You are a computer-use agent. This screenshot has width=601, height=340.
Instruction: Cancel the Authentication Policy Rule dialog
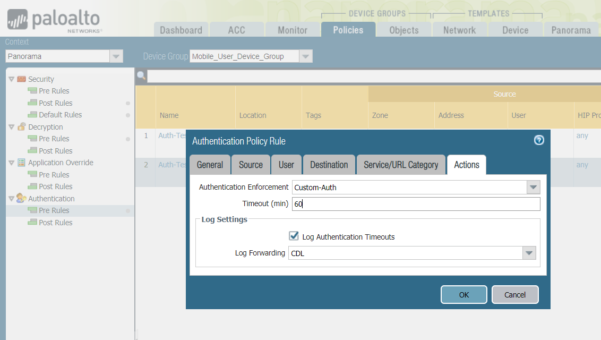(515, 294)
